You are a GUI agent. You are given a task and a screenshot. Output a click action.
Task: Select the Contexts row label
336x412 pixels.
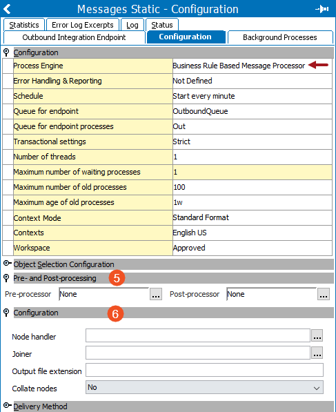click(29, 233)
